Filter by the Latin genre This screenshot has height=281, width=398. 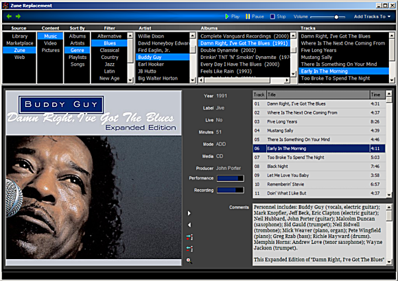point(109,71)
